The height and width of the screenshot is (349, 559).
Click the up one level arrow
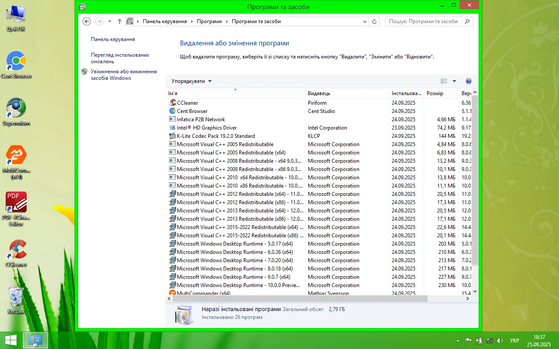119,21
